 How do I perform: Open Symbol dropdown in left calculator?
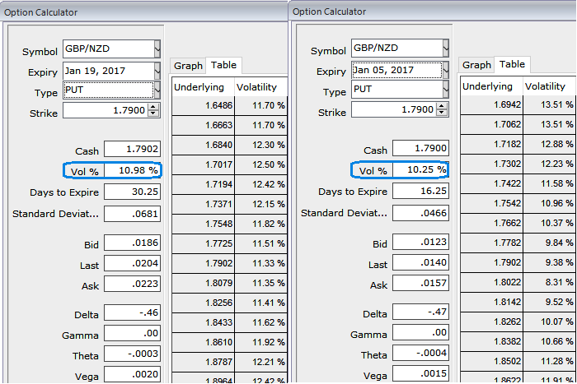pyautogui.click(x=157, y=49)
